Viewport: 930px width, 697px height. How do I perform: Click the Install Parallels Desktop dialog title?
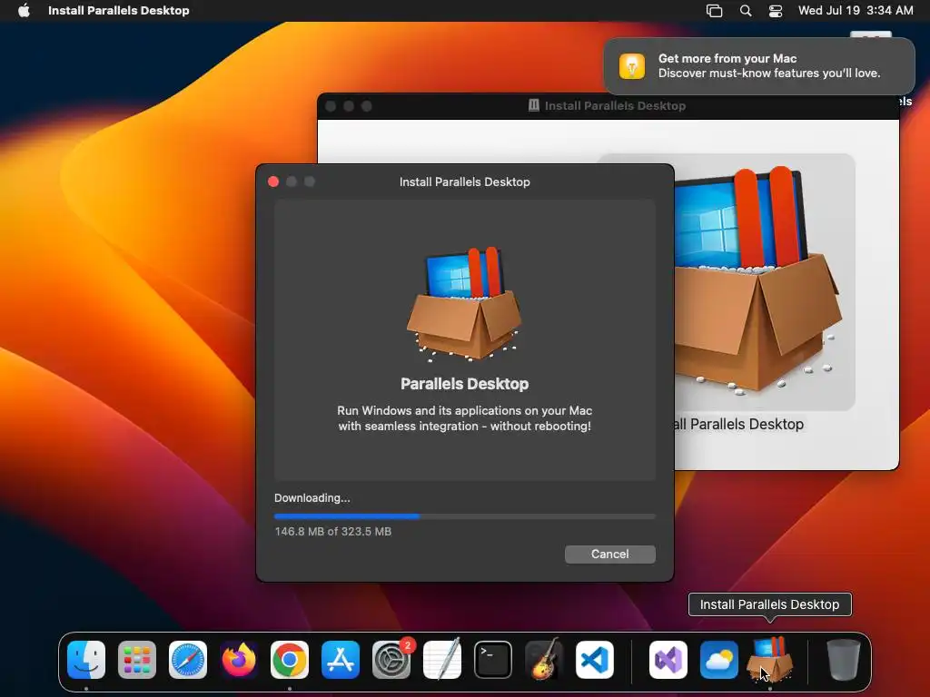click(464, 182)
